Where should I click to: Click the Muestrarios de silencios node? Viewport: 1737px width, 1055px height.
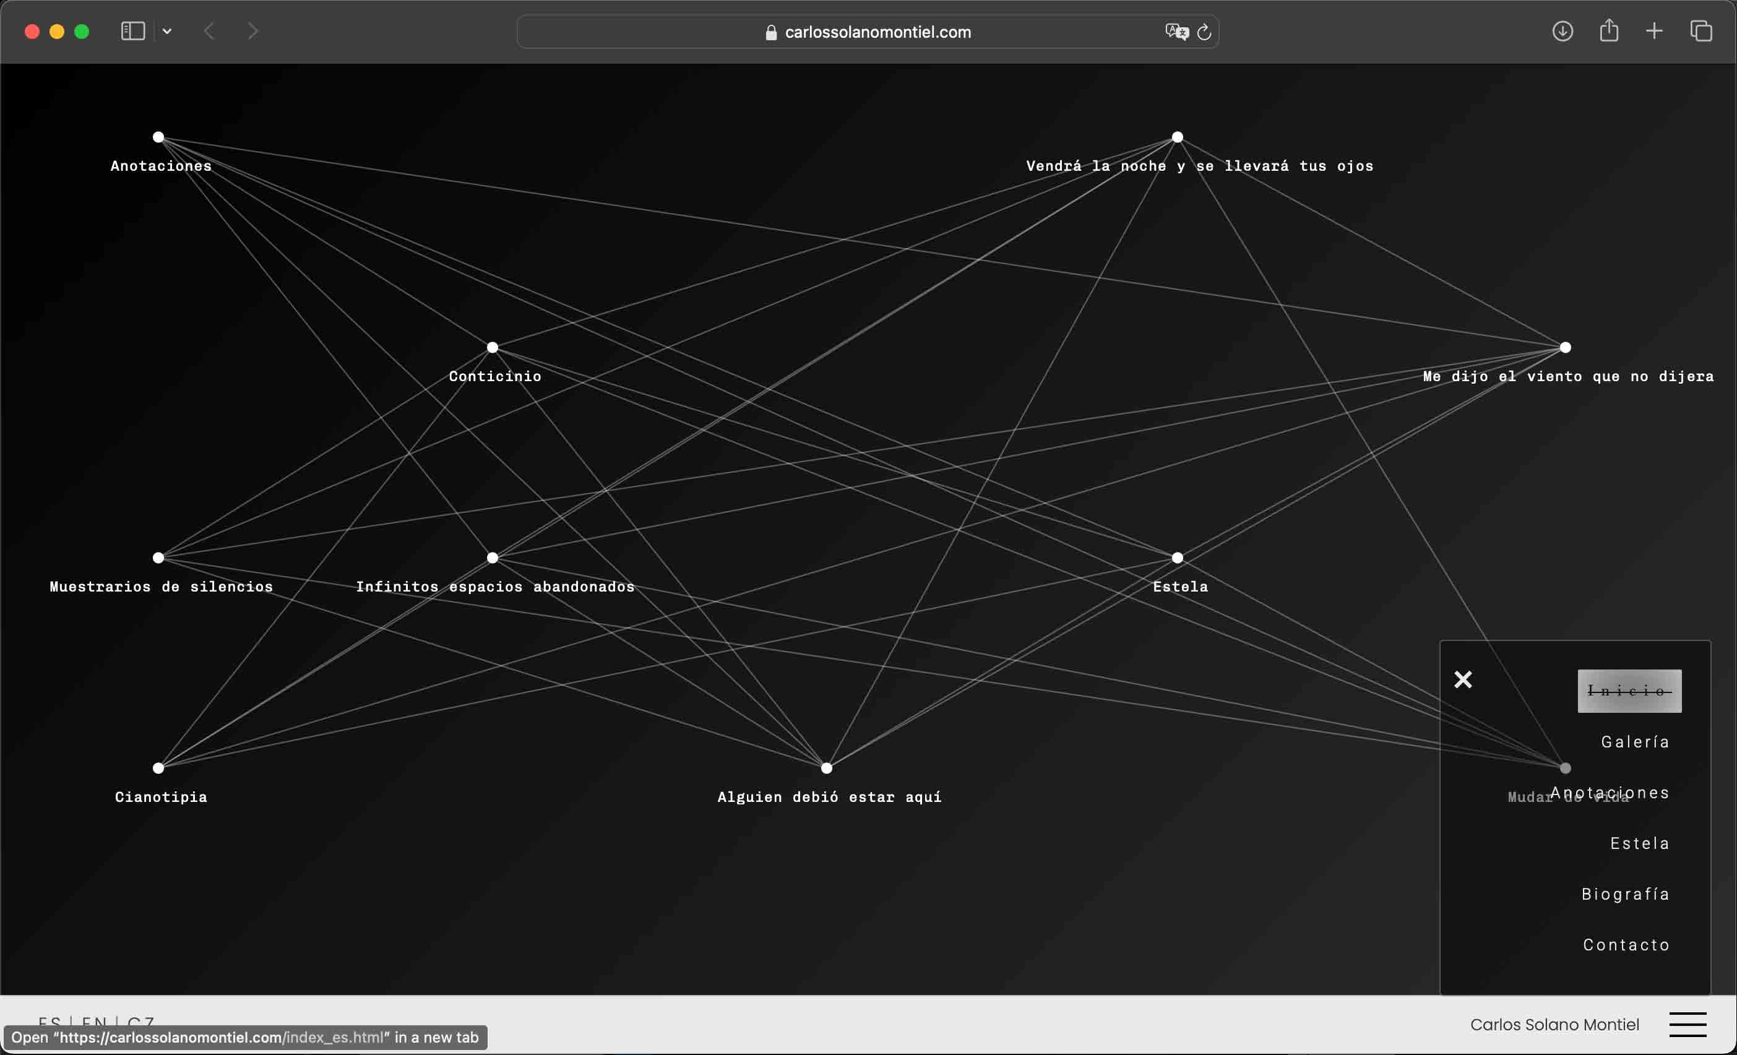click(158, 558)
